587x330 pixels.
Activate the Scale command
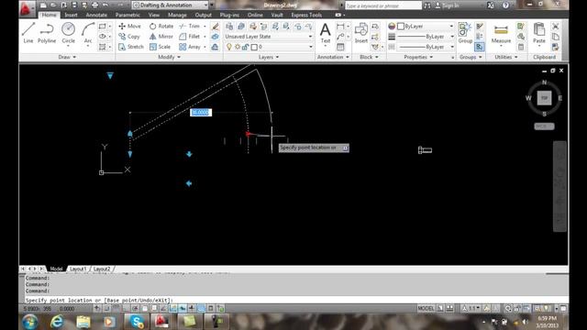coord(160,47)
